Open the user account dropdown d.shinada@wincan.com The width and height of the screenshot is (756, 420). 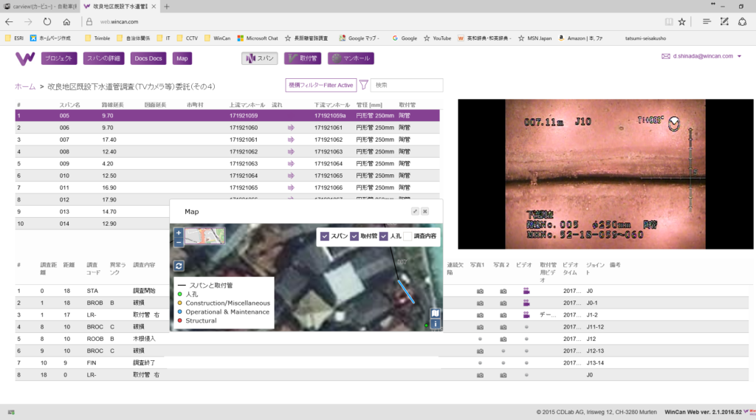705,56
